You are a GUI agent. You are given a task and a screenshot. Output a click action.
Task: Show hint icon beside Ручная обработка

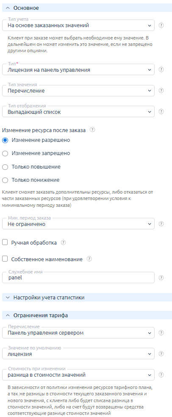click(63, 242)
